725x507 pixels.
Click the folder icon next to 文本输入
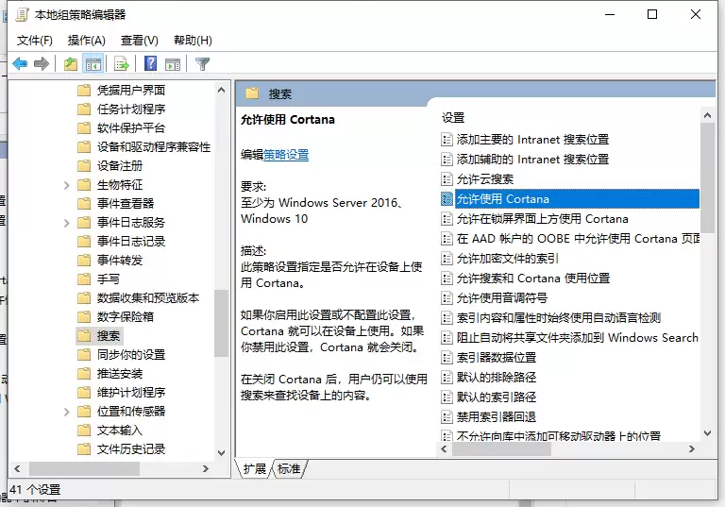coord(84,430)
